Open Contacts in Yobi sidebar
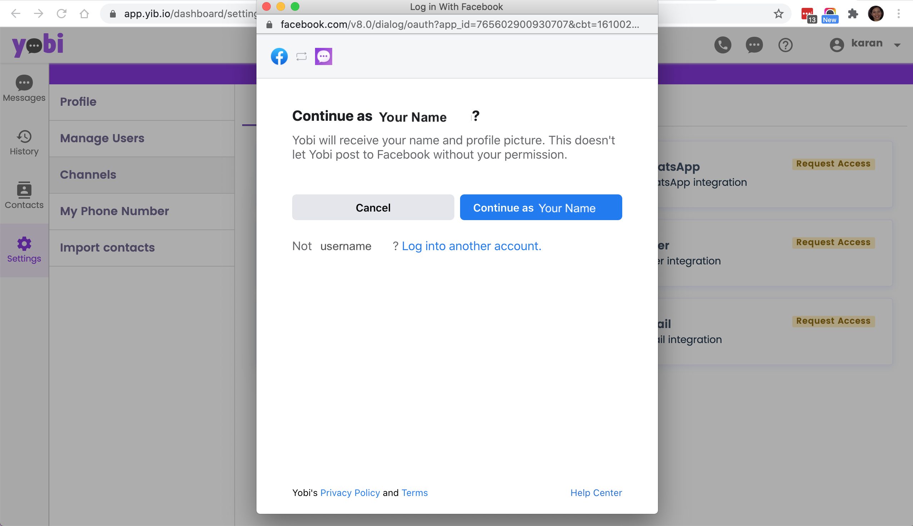This screenshot has height=526, width=913. (24, 195)
